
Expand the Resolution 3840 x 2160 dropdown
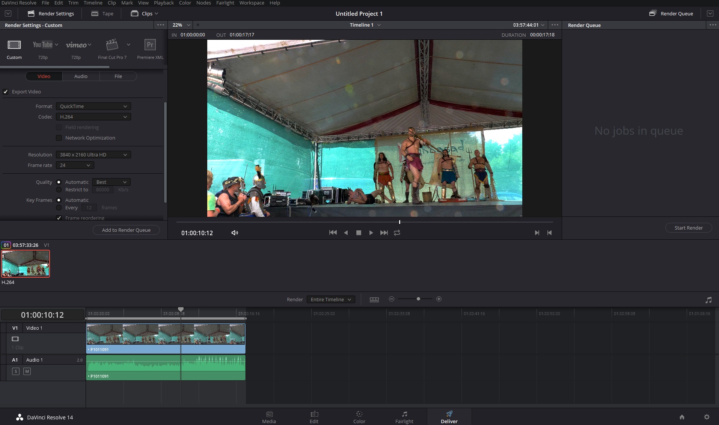pos(93,155)
